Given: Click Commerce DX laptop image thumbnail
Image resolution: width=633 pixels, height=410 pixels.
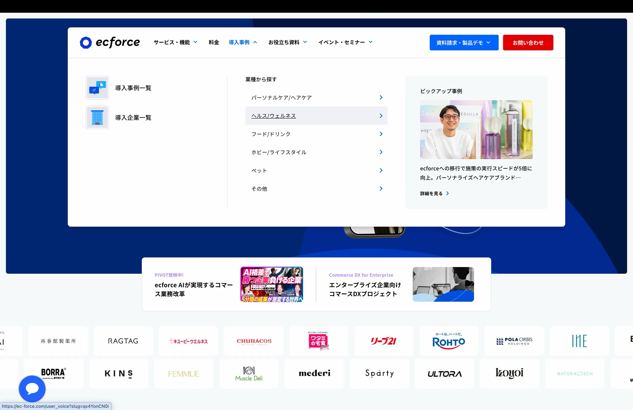Looking at the screenshot, I should point(443,284).
